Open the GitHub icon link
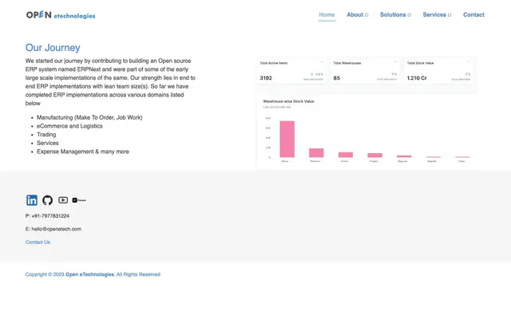Image resolution: width=511 pixels, height=319 pixels. (x=48, y=200)
